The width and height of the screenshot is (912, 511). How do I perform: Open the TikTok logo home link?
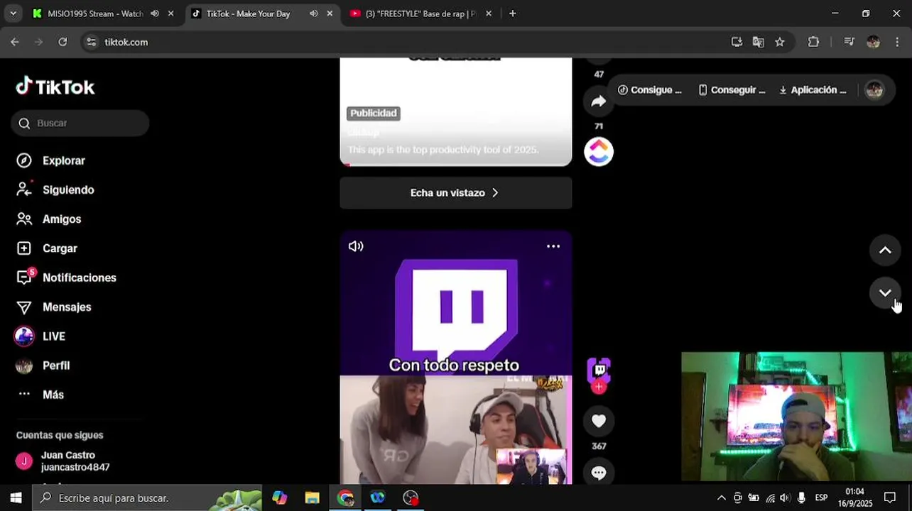click(55, 87)
